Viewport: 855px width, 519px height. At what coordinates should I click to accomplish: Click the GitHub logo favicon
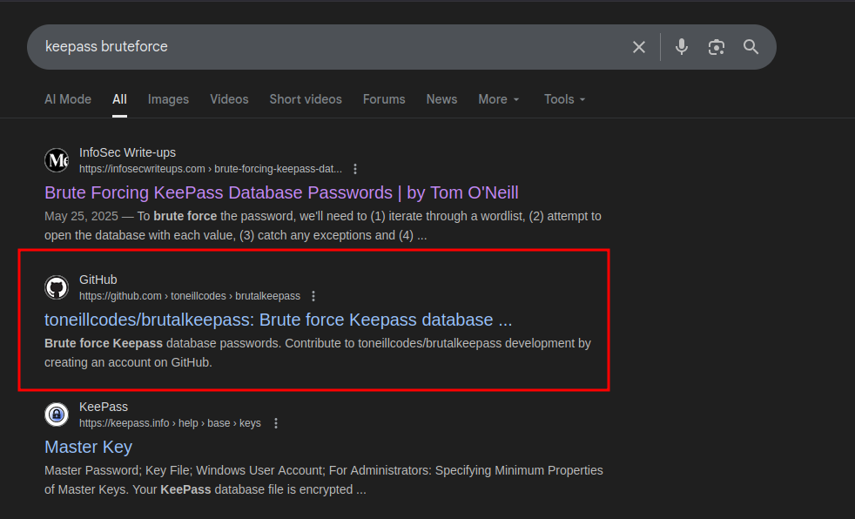point(57,287)
